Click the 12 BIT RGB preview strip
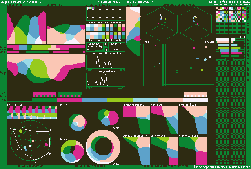251x169 pixels. click(32, 113)
